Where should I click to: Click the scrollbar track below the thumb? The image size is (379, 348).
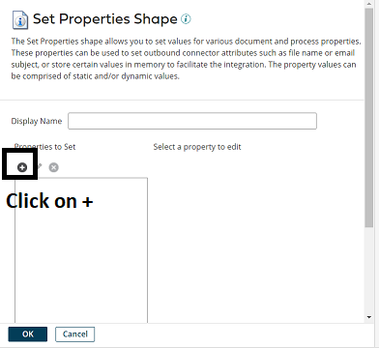369,270
